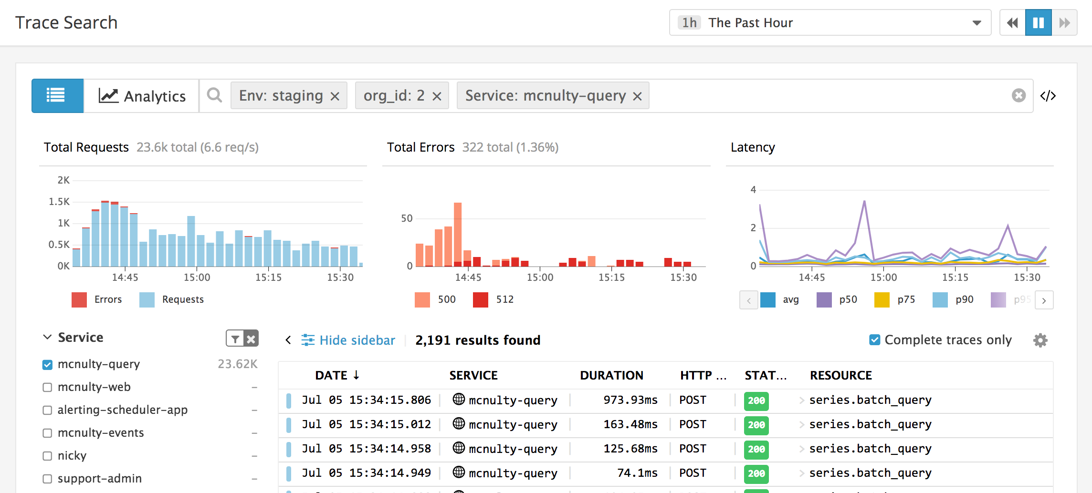
Task: Clear all filters using the circled X icon
Action: (x=1019, y=95)
